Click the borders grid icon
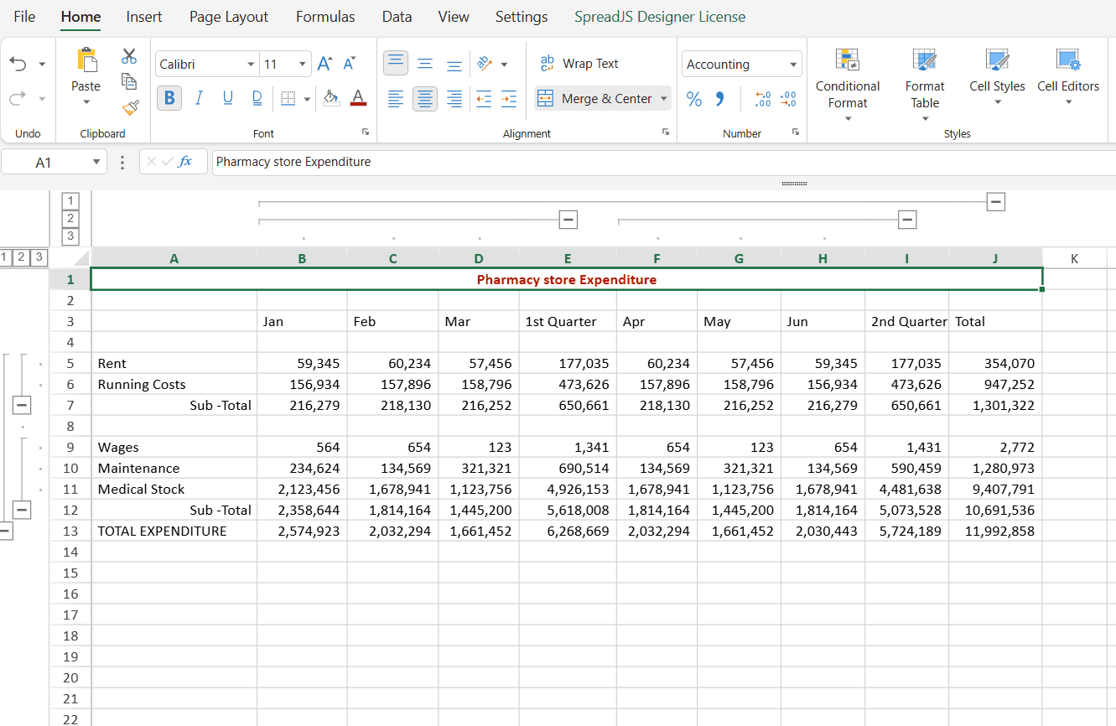1116x726 pixels. 288,99
